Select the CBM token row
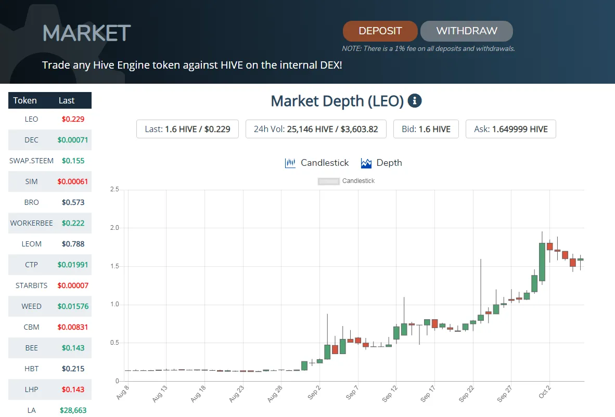 pos(50,327)
